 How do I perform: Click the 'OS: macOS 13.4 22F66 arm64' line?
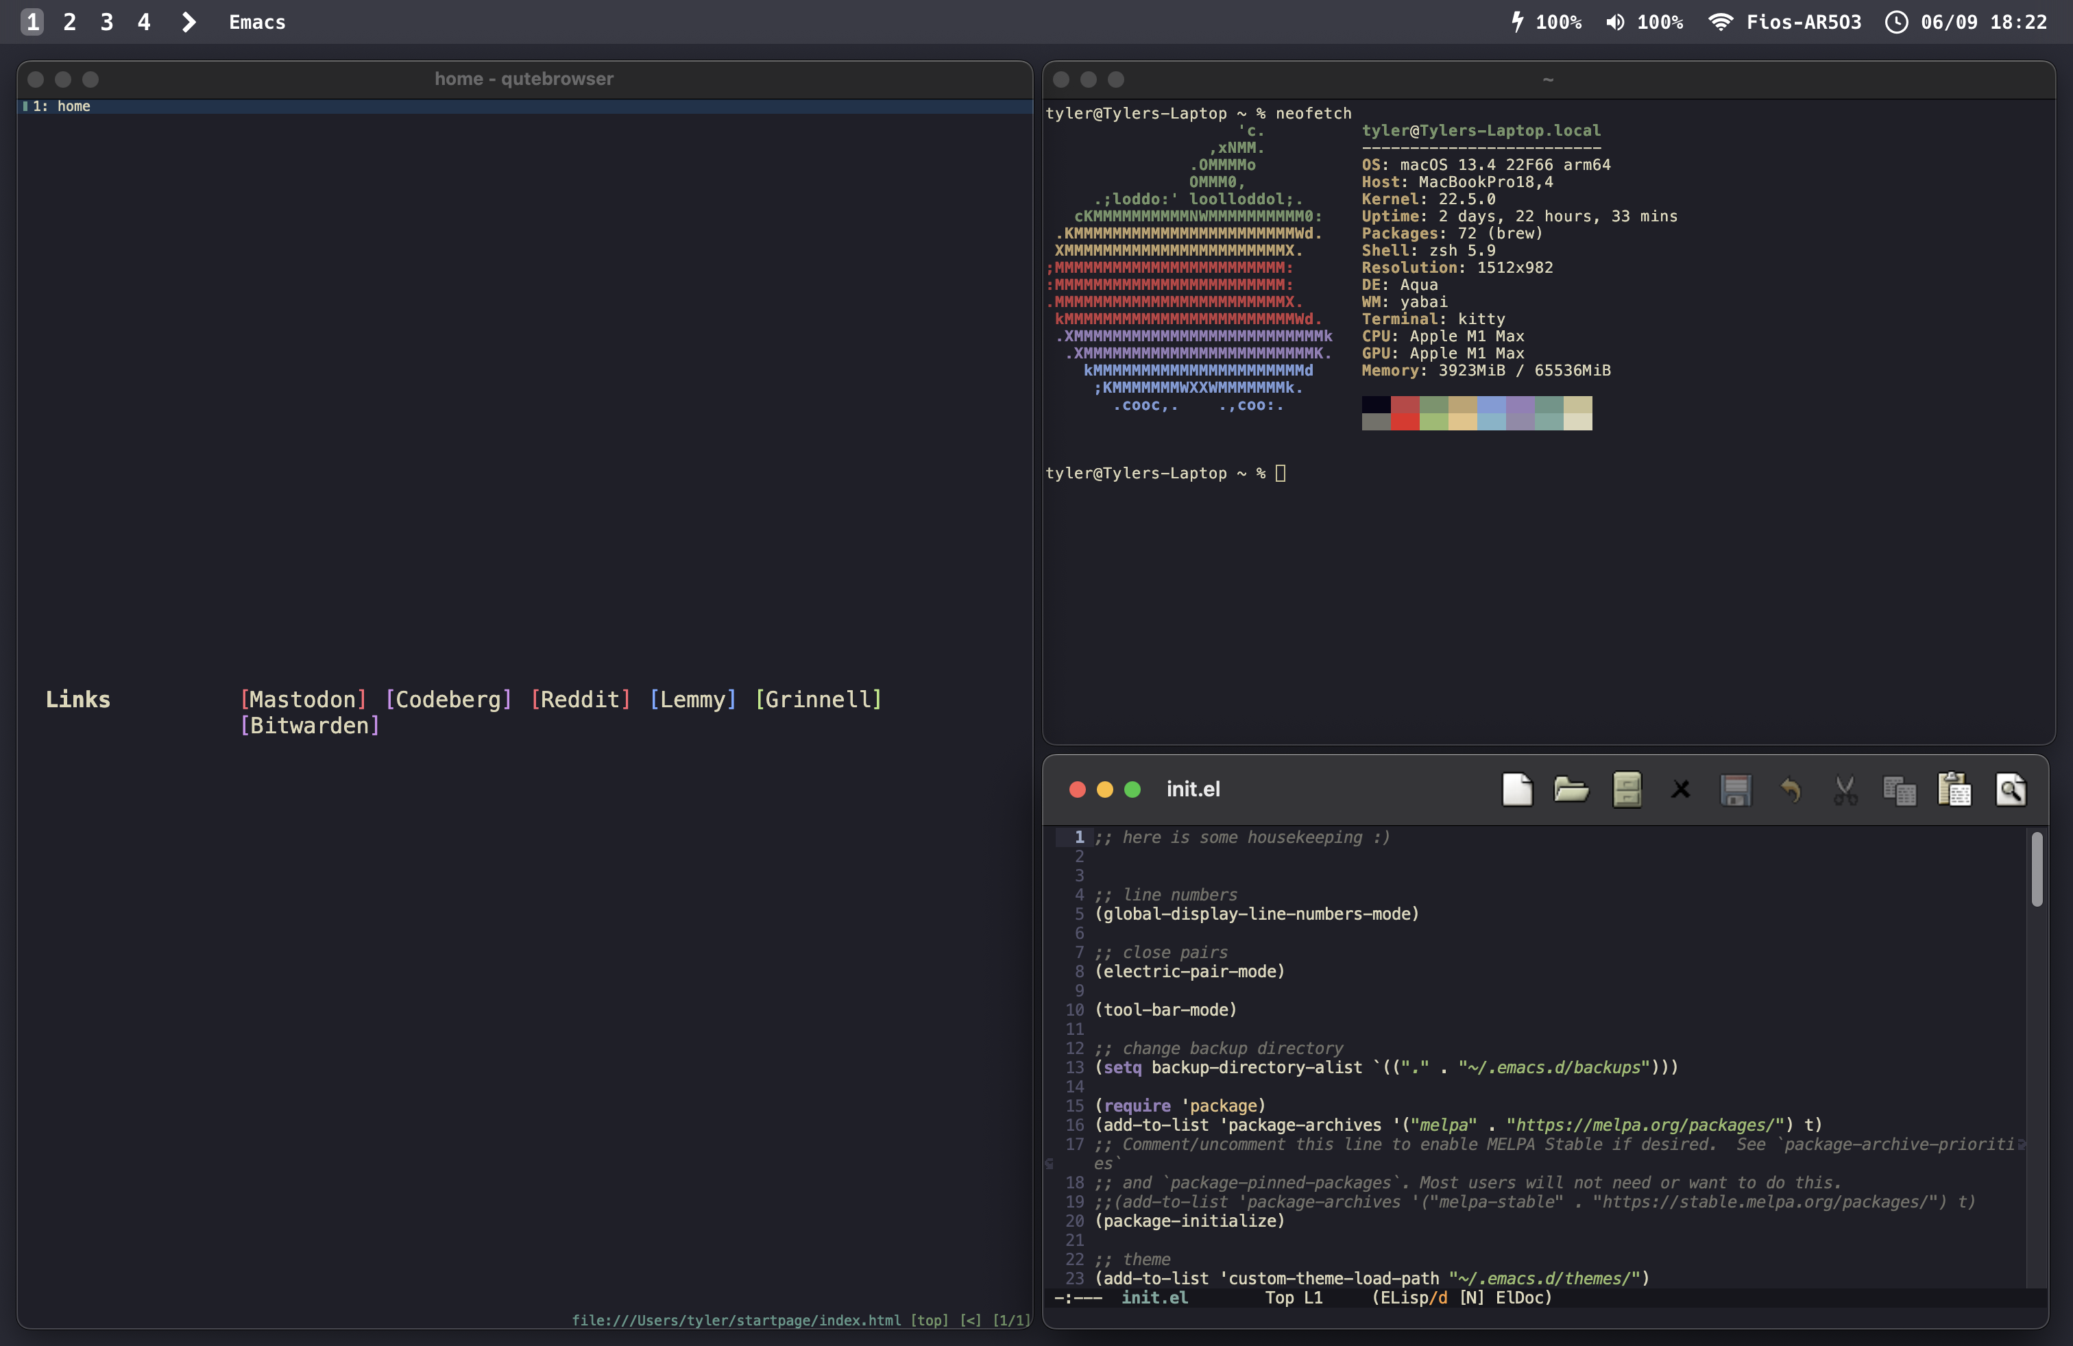[1486, 164]
